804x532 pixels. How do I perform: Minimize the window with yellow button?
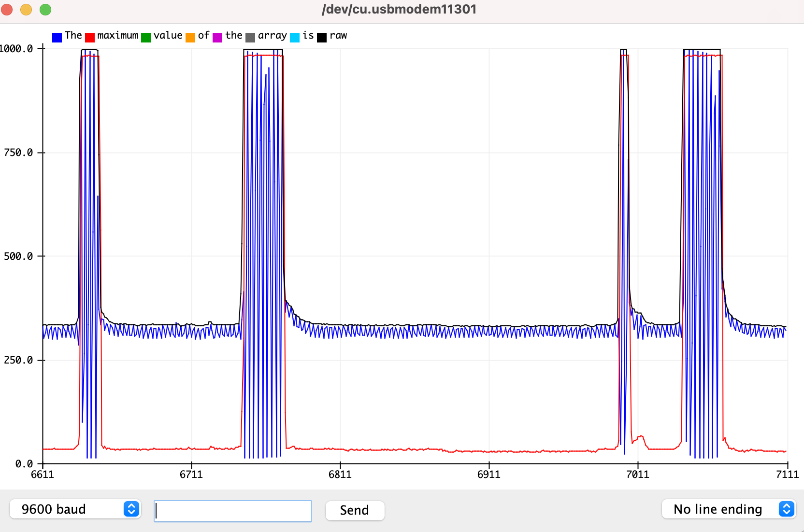tap(26, 10)
